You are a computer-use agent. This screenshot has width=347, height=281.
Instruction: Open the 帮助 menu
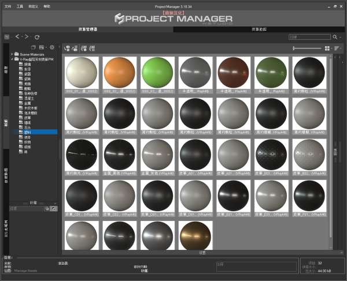click(47, 6)
